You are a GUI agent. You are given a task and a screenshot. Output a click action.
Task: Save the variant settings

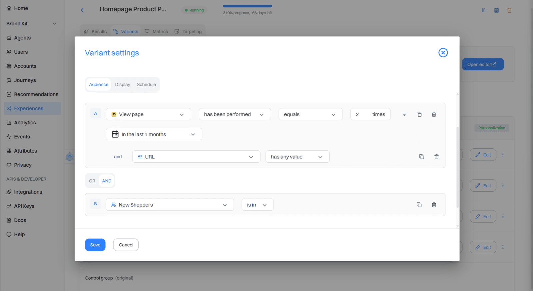click(95, 245)
